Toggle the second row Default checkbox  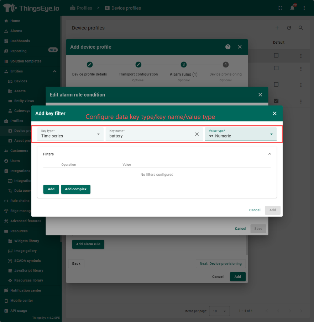click(276, 68)
